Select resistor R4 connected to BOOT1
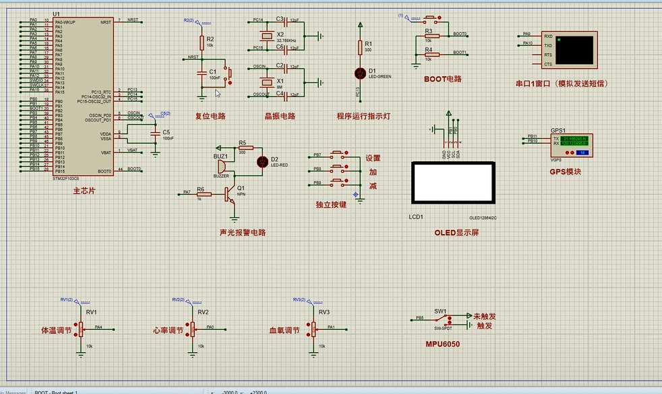Screen dimensions: 662x394 click(432, 55)
